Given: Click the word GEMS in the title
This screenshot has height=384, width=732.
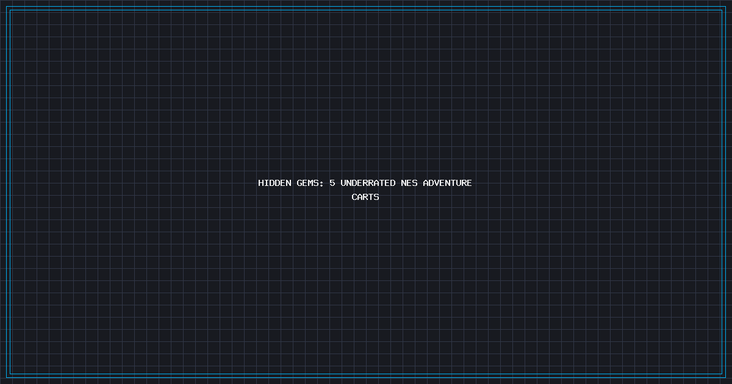Looking at the screenshot, I should pos(308,183).
